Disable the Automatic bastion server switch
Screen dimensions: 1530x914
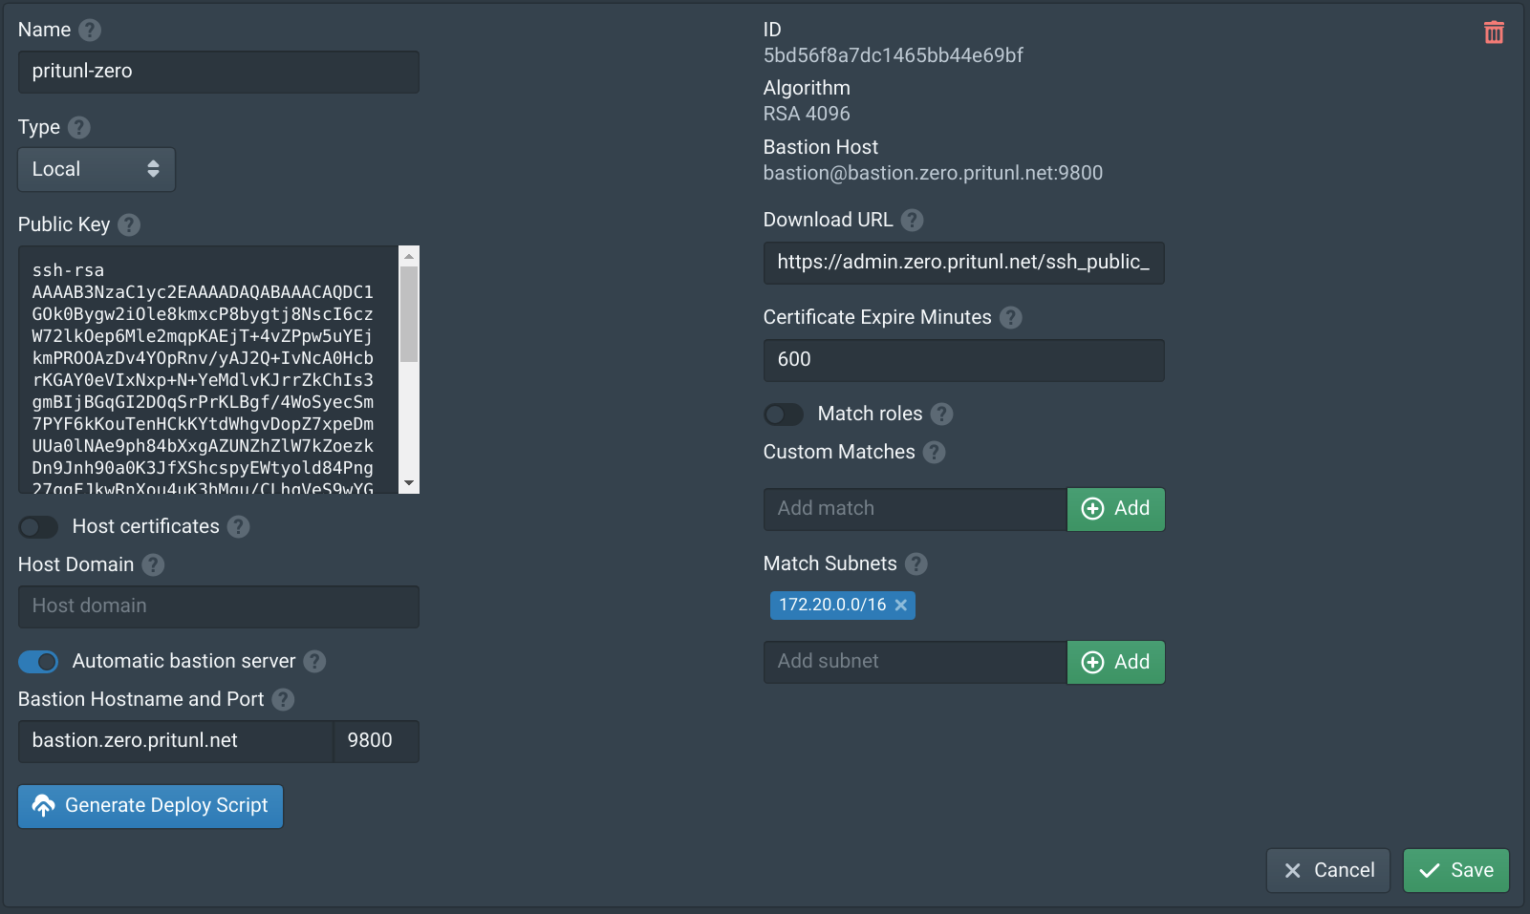coord(38,661)
